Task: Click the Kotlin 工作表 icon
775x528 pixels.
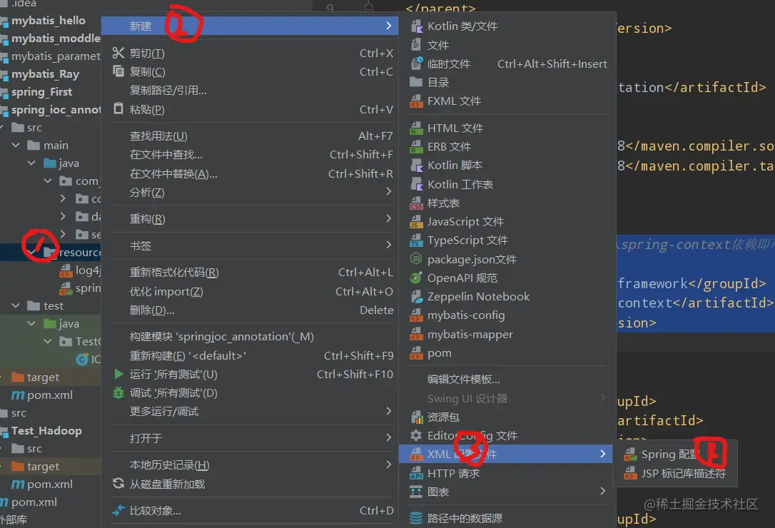Action: coord(417,184)
